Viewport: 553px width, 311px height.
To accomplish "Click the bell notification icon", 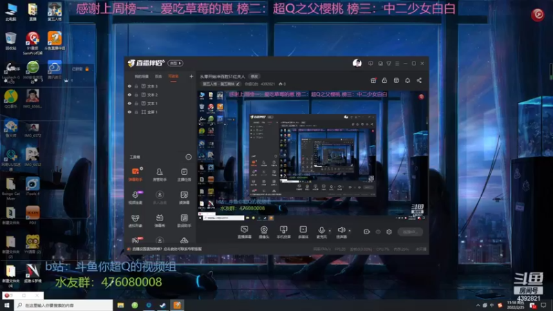I will [407, 80].
